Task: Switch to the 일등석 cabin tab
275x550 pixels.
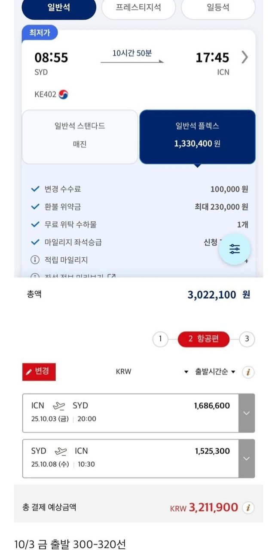Action: click(218, 8)
